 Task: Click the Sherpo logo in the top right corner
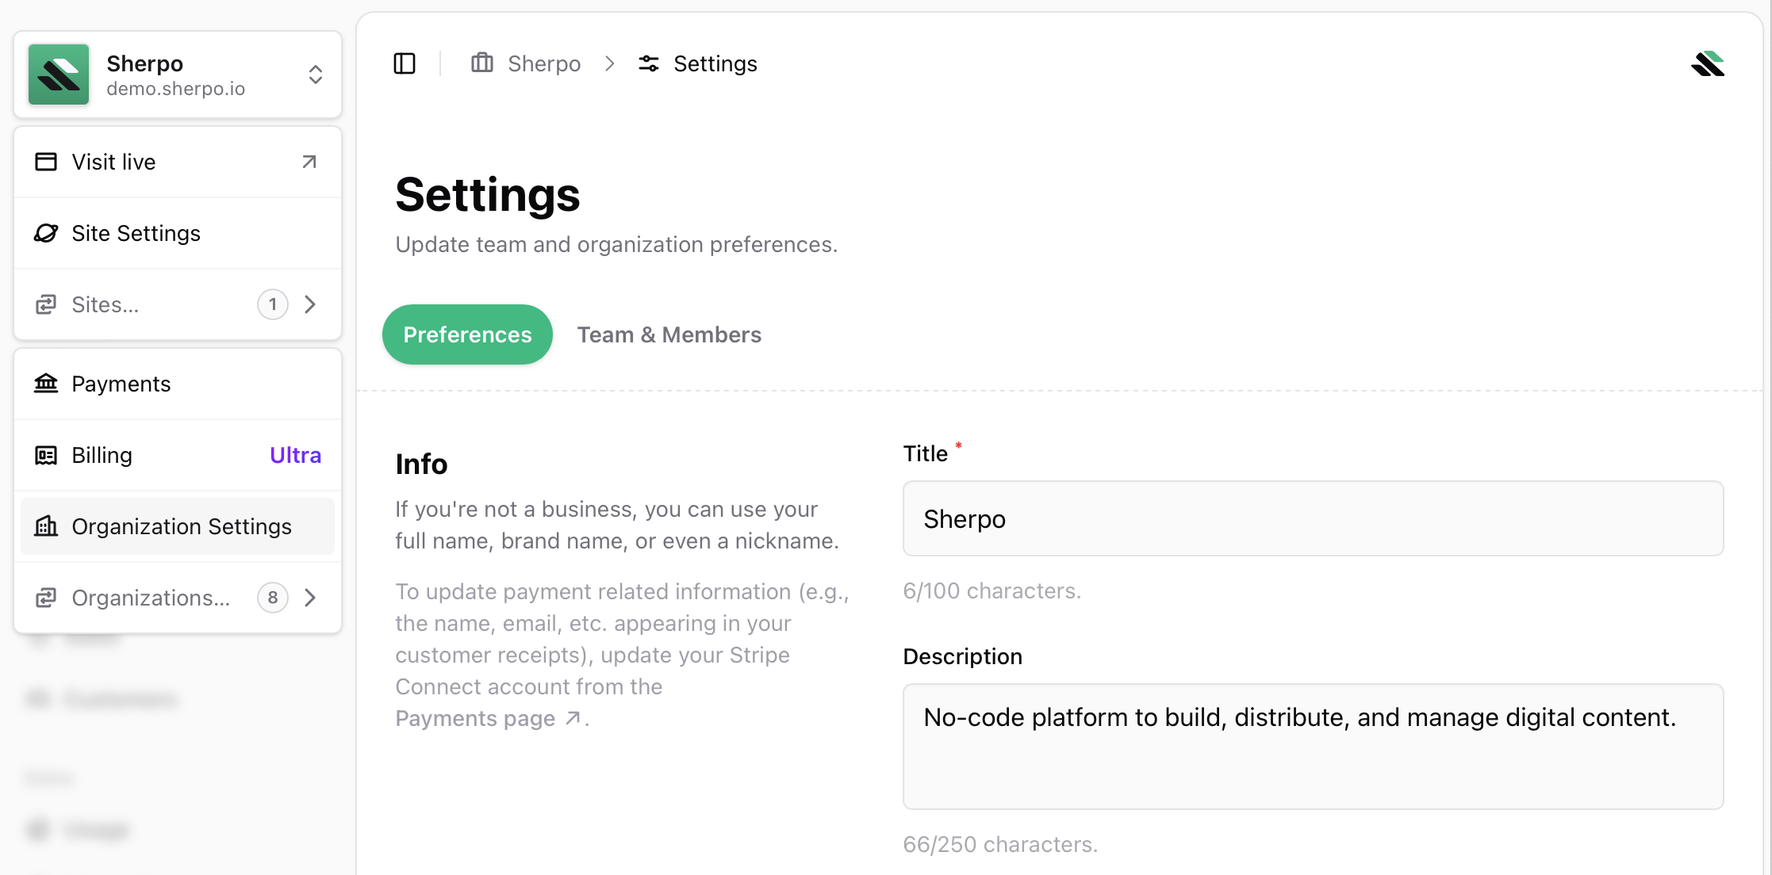[x=1707, y=63]
